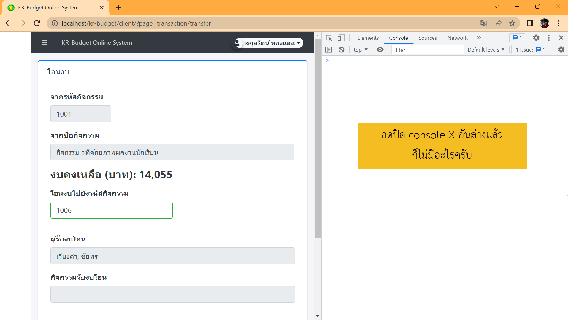Focus the console Filter field

[427, 50]
